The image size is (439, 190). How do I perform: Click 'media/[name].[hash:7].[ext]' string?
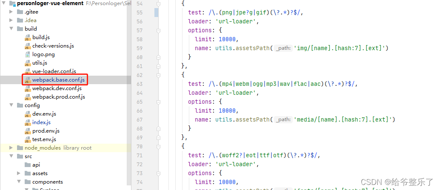[x=342, y=120]
